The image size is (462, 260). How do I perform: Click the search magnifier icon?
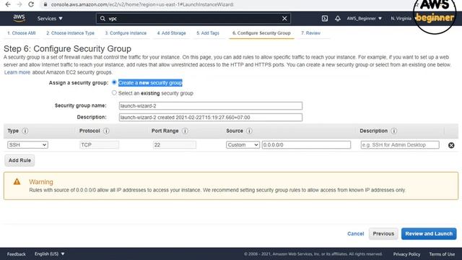[103, 19]
